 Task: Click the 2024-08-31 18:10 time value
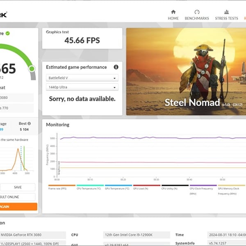click(227, 235)
